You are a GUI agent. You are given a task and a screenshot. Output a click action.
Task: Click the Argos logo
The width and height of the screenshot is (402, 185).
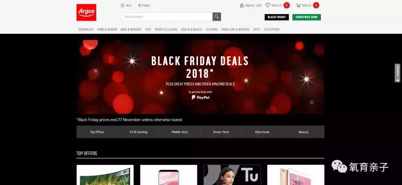point(86,12)
